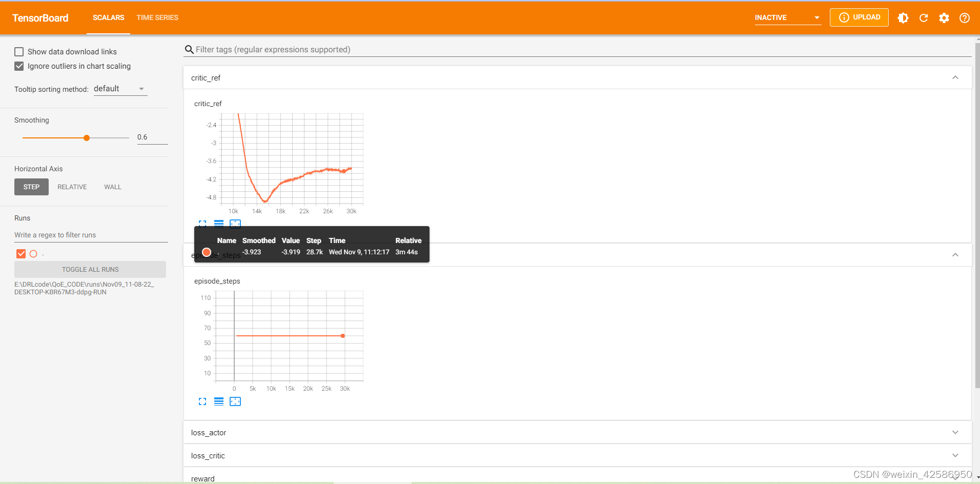Enable Show data download links

(x=19, y=51)
